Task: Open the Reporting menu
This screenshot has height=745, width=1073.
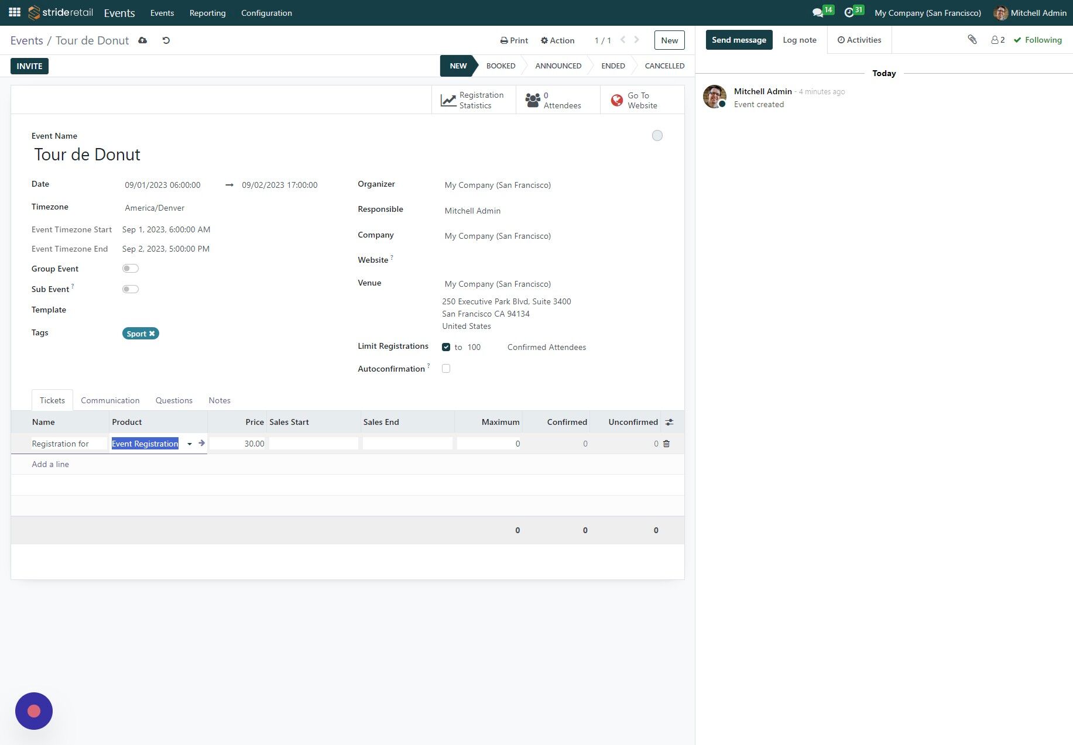Action: click(x=207, y=13)
